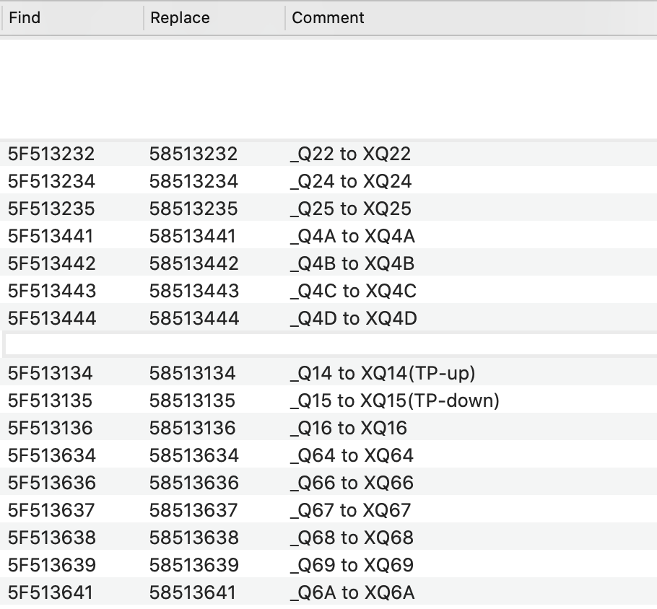Select the Replace value 58513641
This screenshot has height=609, width=657.
[x=192, y=592]
